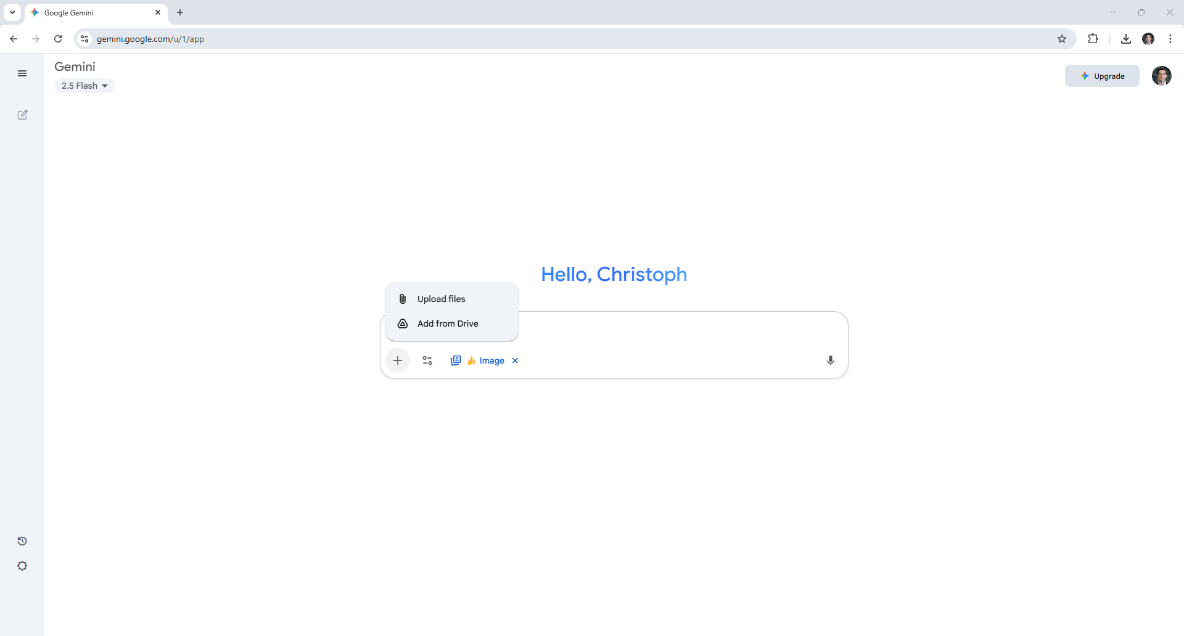Viewport: 1184px width, 636px height.
Task: Open chat history in the sidebar
Action: pos(22,541)
